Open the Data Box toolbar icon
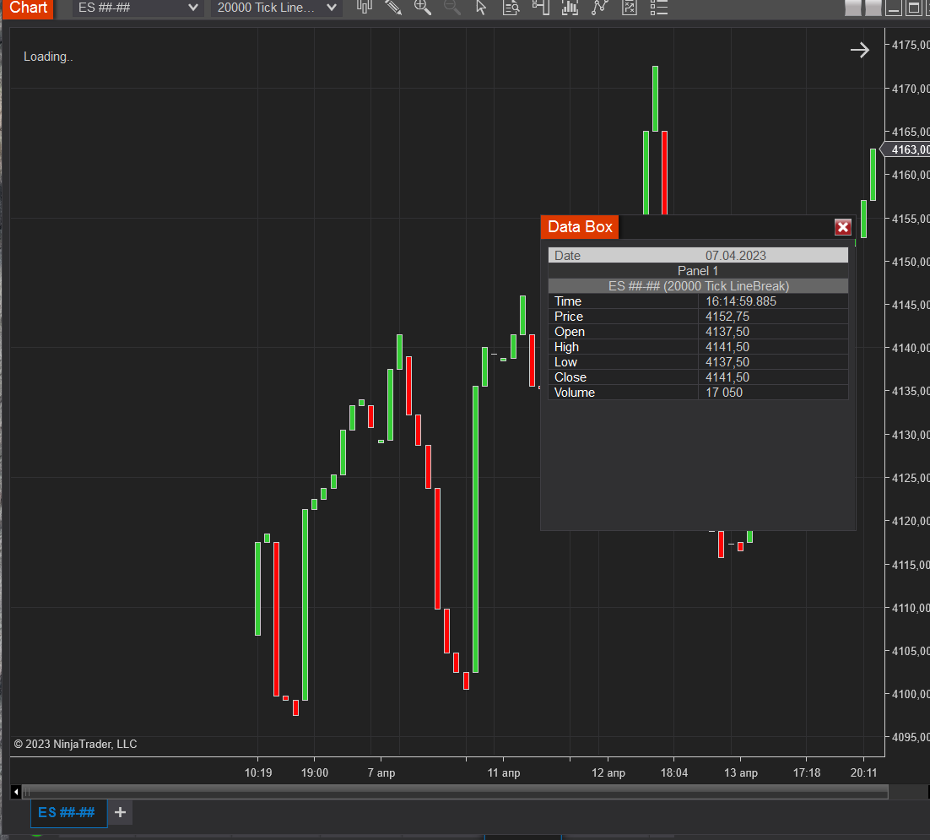 [x=511, y=7]
